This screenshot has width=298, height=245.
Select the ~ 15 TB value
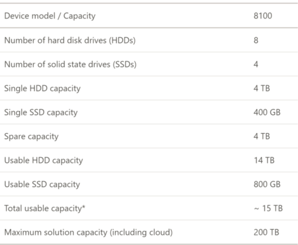[268, 209]
